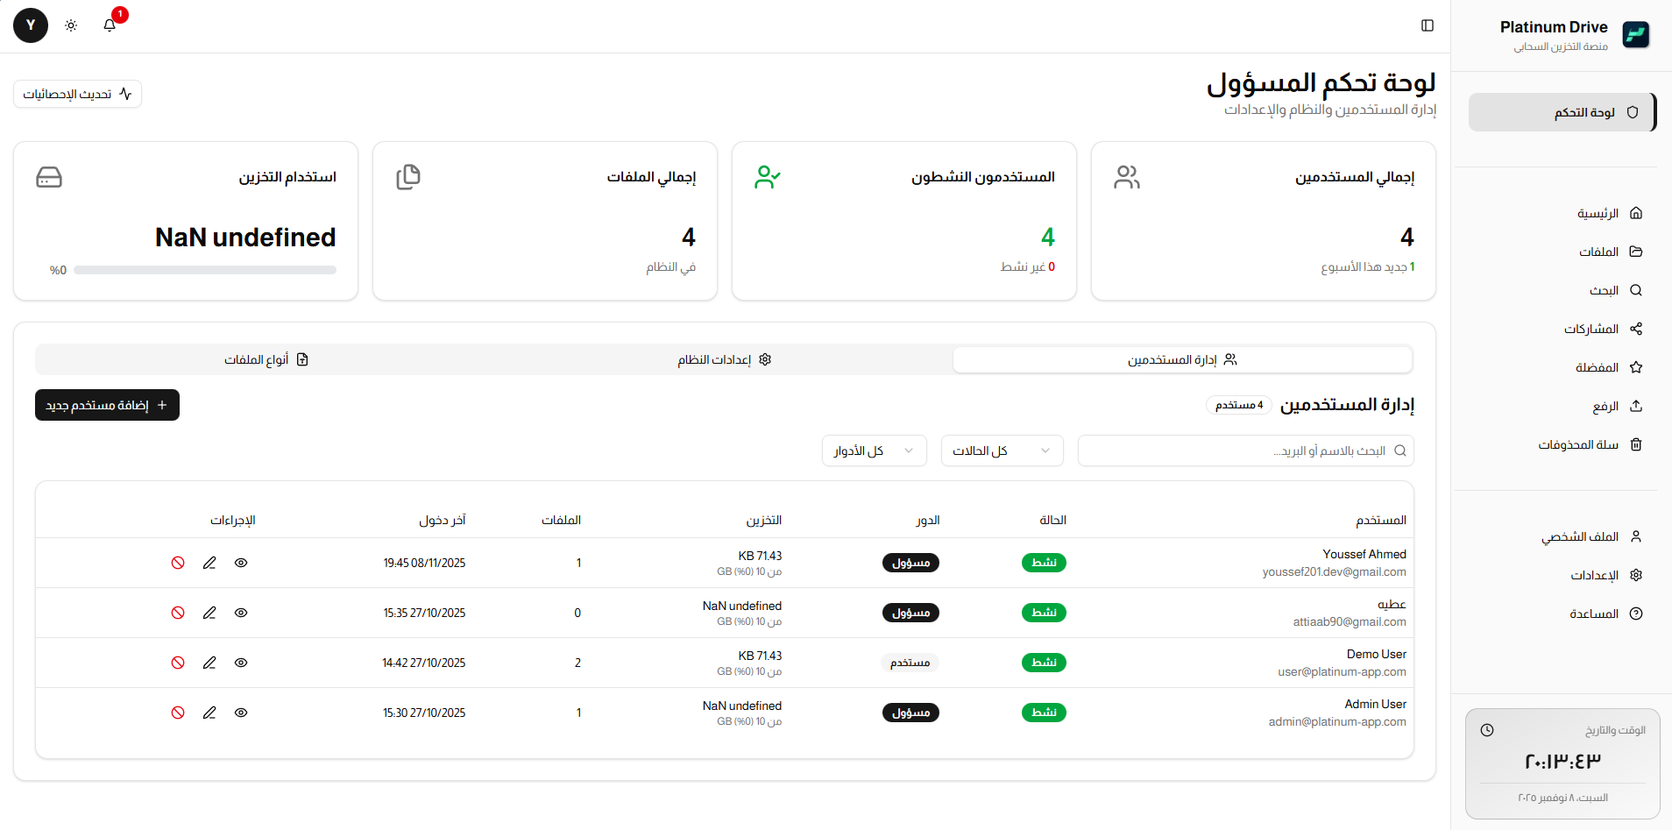Screen dimensions: 1672x830
Task: Block Youssef Ahmed with ban icon
Action: (178, 563)
